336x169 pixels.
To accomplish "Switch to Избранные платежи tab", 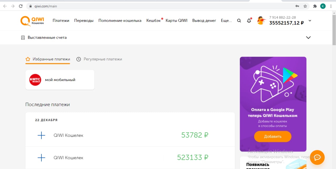I will (x=48, y=59).
